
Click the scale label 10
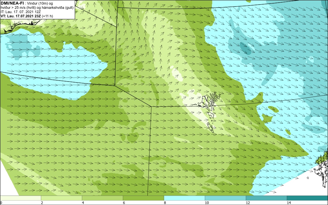207,203
